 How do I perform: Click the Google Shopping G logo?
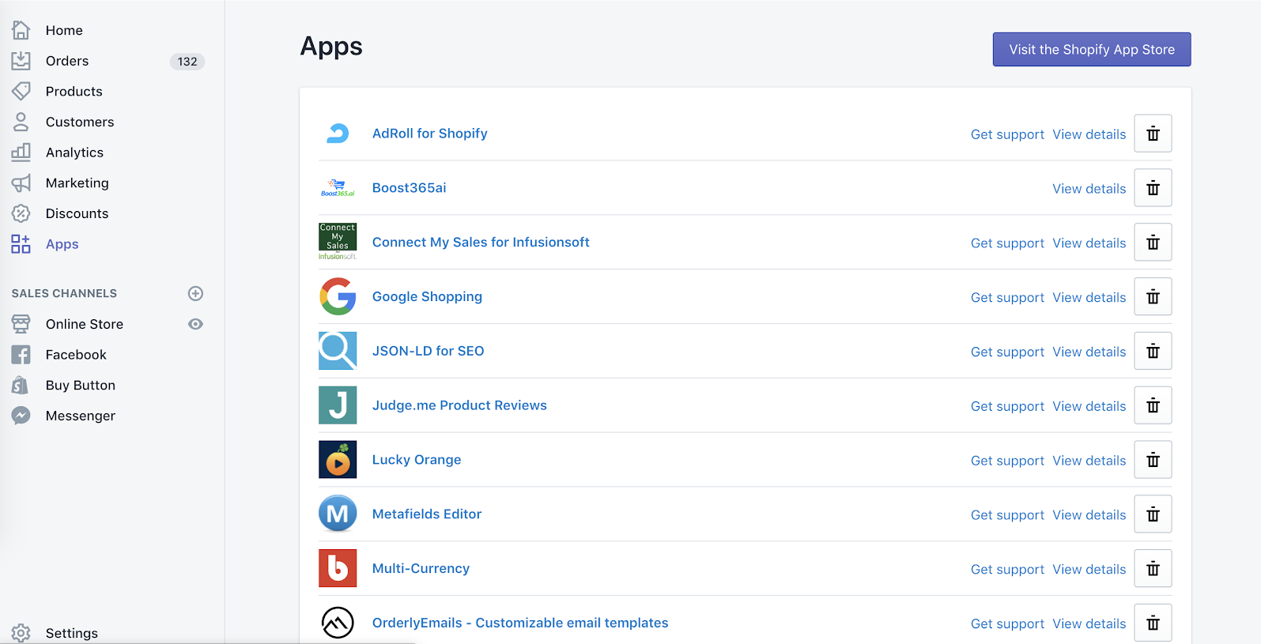[338, 296]
